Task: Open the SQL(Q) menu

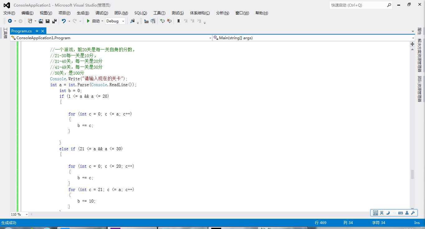Action: pyautogui.click(x=141, y=13)
